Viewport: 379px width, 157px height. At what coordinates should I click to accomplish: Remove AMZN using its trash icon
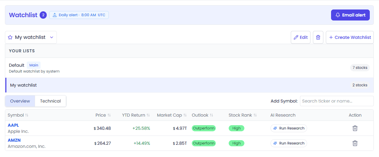click(x=355, y=143)
